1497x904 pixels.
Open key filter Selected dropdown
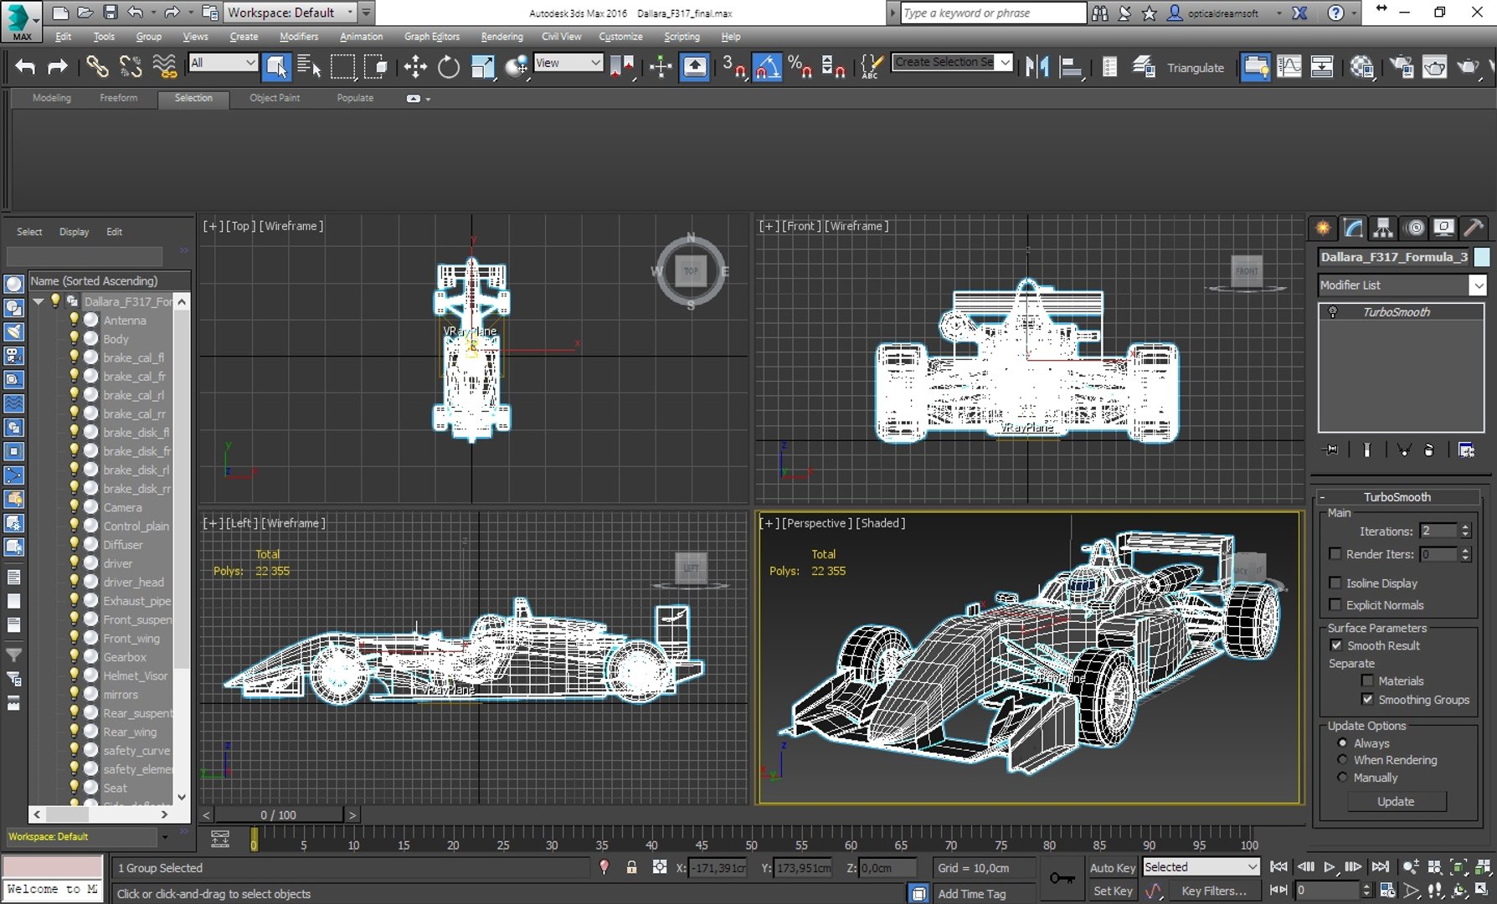pos(1201,867)
